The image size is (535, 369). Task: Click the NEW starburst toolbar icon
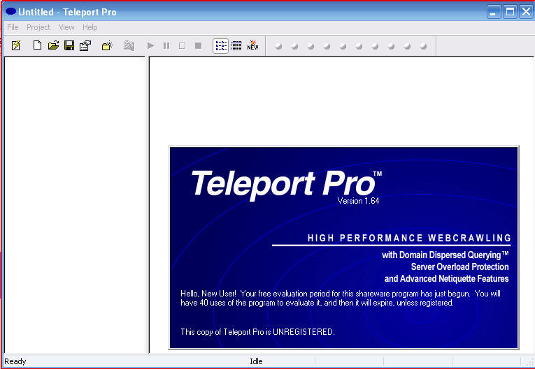tap(252, 45)
